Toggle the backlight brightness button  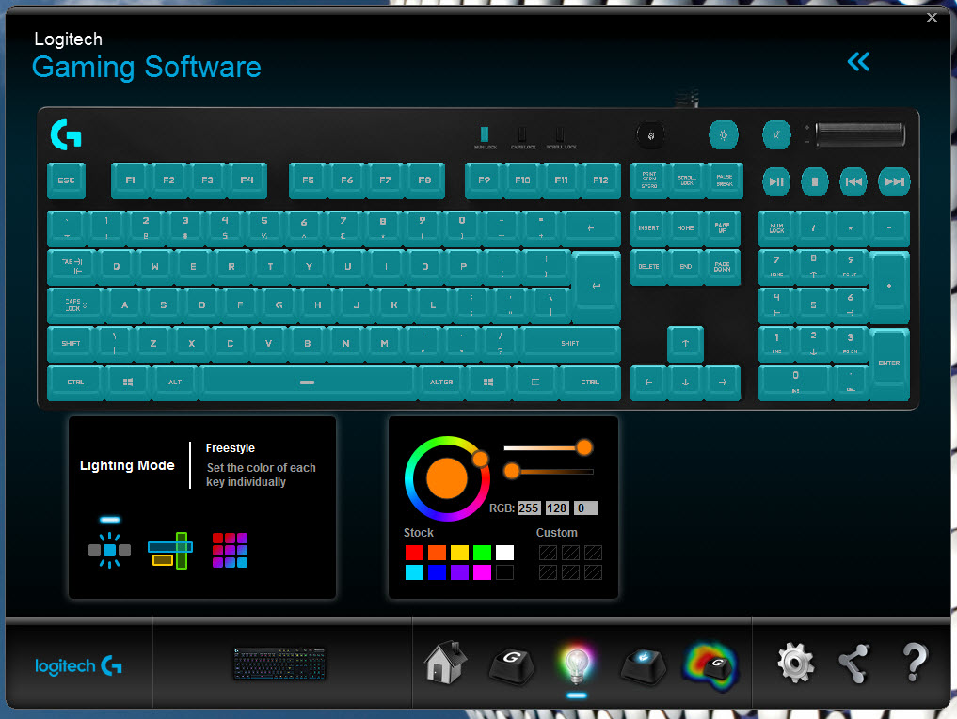724,134
